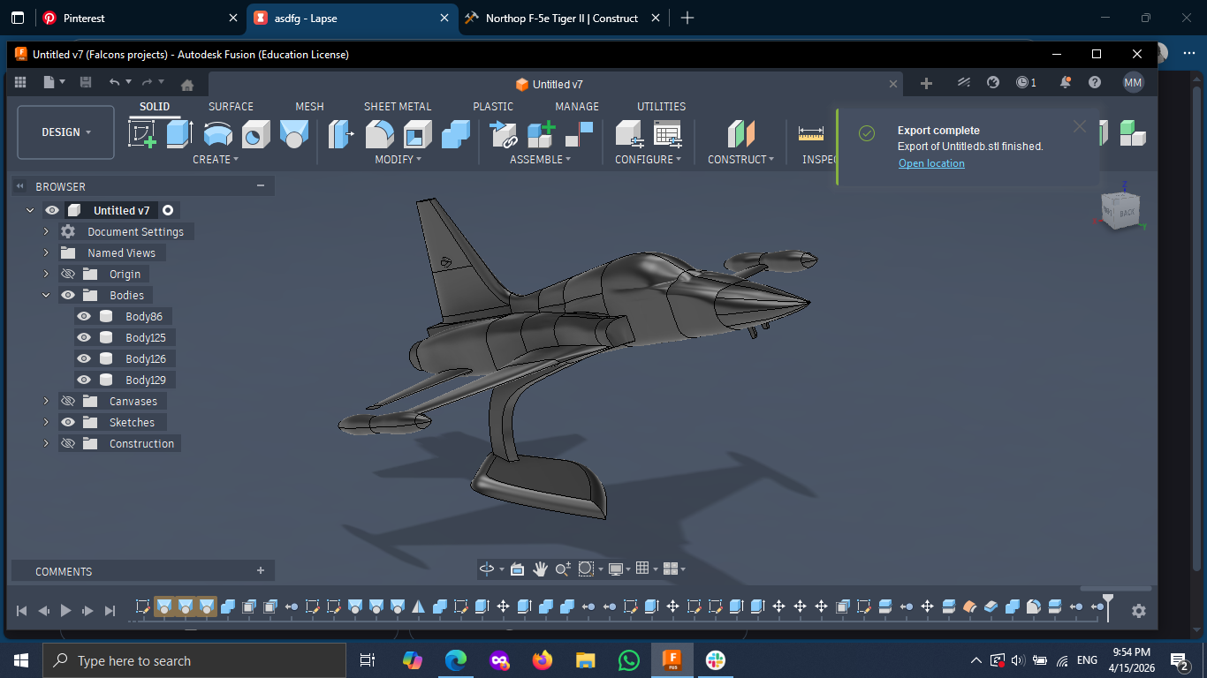This screenshot has width=1207, height=678.
Task: Hide the Sketches folder
Action: pyautogui.click(x=68, y=422)
